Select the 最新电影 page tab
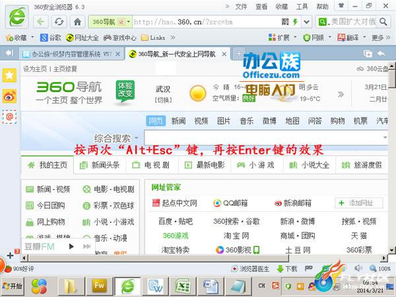396x297 pixels. point(205,165)
